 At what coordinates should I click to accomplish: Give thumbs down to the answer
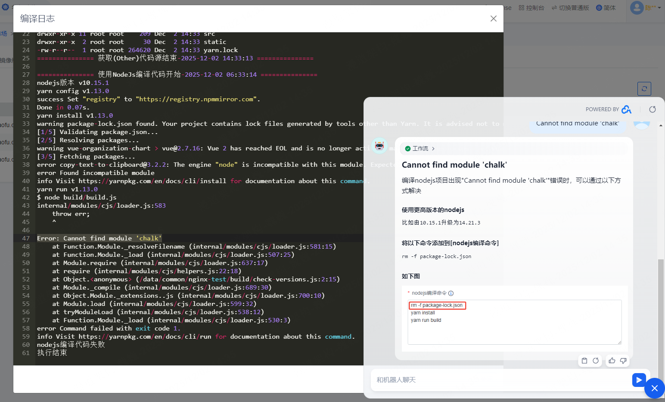tap(623, 361)
